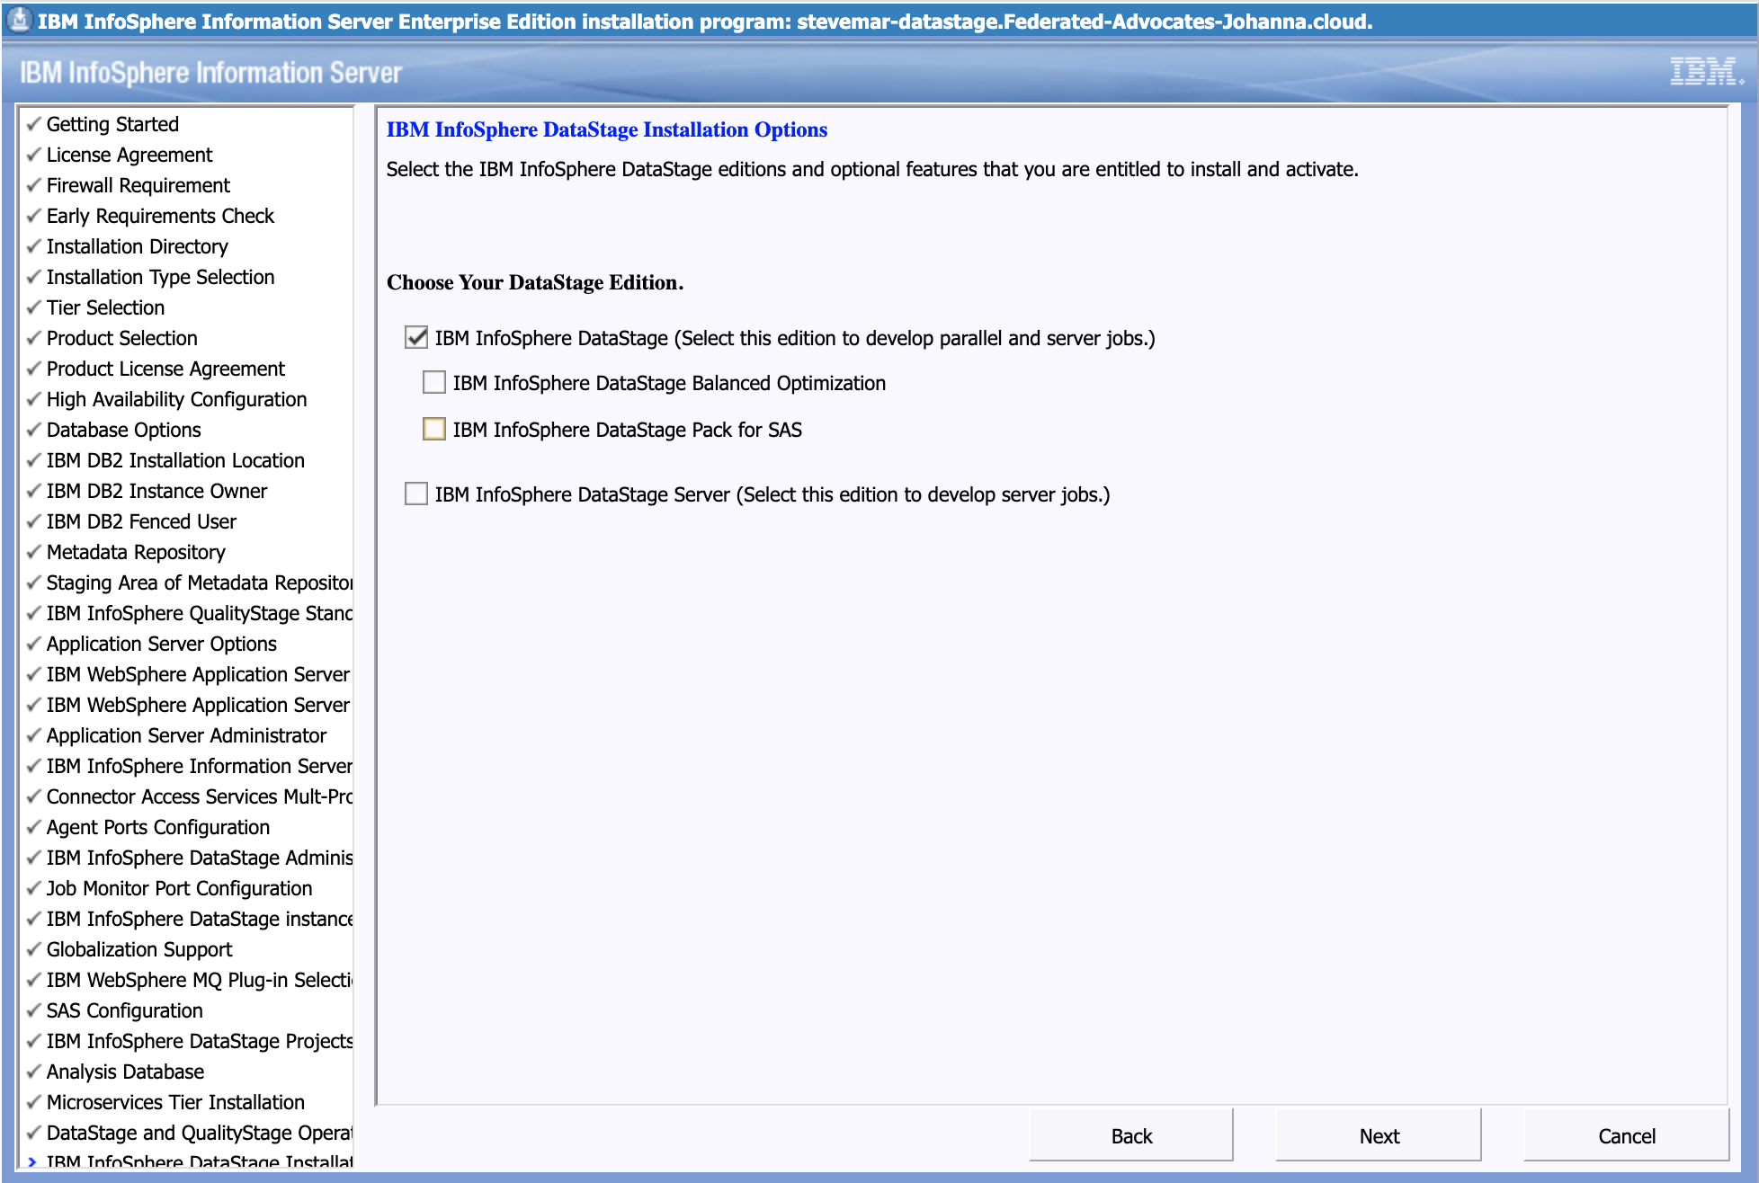Viewport: 1759px width, 1183px height.
Task: Select Application Server Administrator step
Action: [x=186, y=735]
